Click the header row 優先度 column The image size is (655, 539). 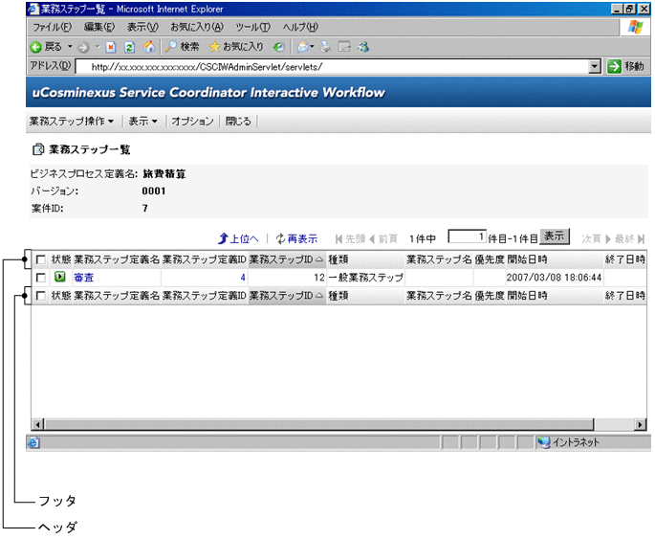tap(489, 259)
